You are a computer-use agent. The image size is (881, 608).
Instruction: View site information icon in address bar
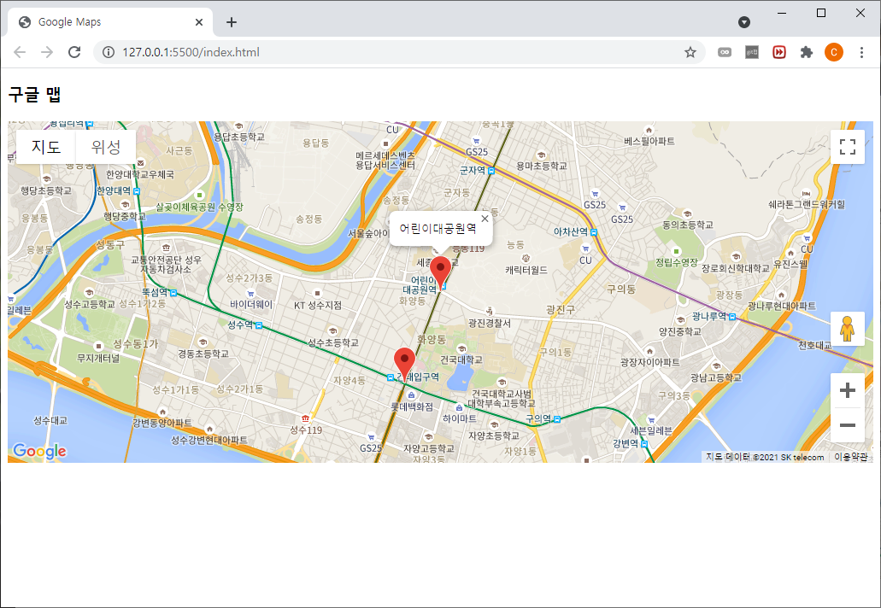[108, 52]
